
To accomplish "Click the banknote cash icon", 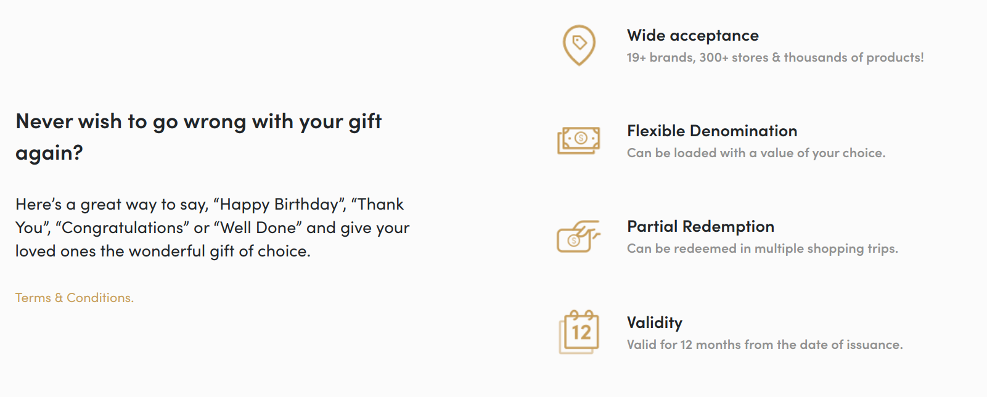I will click(578, 140).
